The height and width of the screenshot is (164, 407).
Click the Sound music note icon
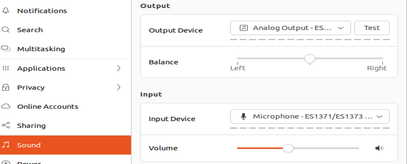(x=6, y=145)
